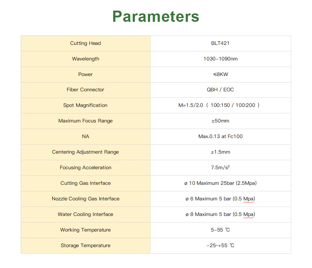Click the 7.5m/s² value
The width and height of the screenshot is (312, 268).
tap(220, 167)
